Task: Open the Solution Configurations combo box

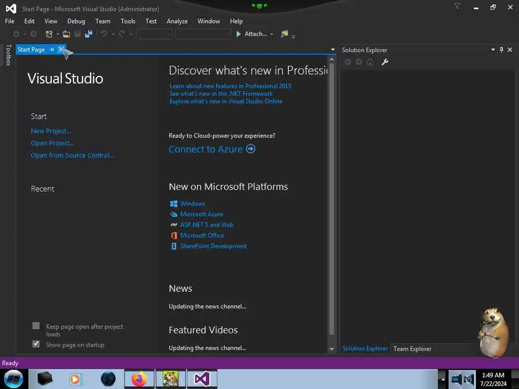Action: pyautogui.click(x=156, y=34)
